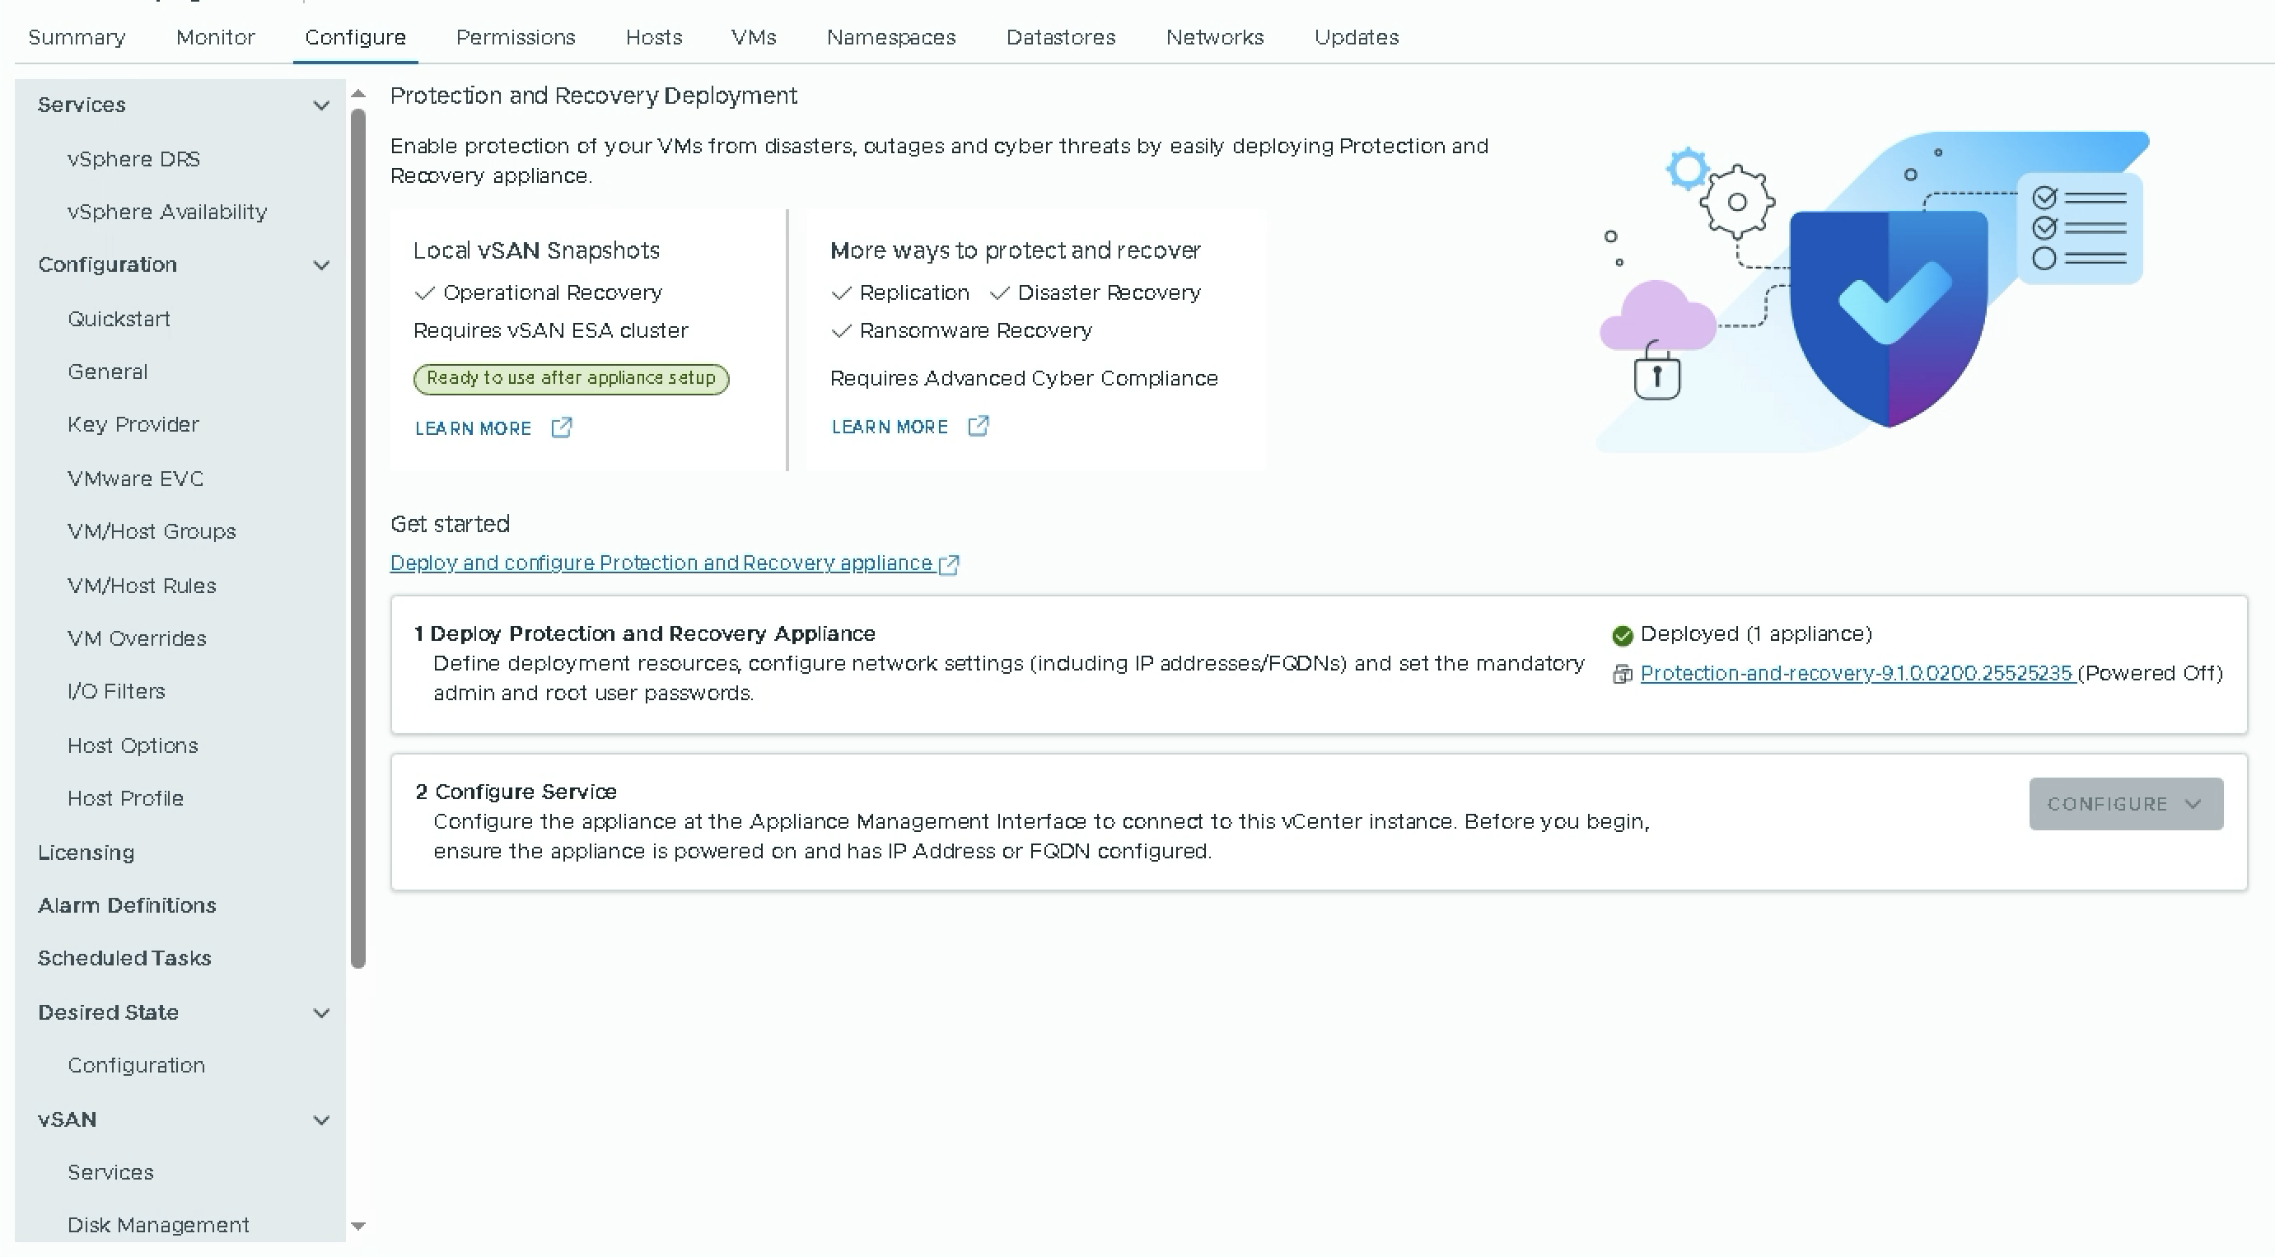Select the Configure tab
The height and width of the screenshot is (1257, 2275).
(x=355, y=37)
